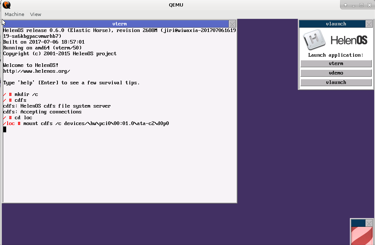Click 'Running on amd64' line
Viewport: 375px width, 245px height.
point(42,48)
